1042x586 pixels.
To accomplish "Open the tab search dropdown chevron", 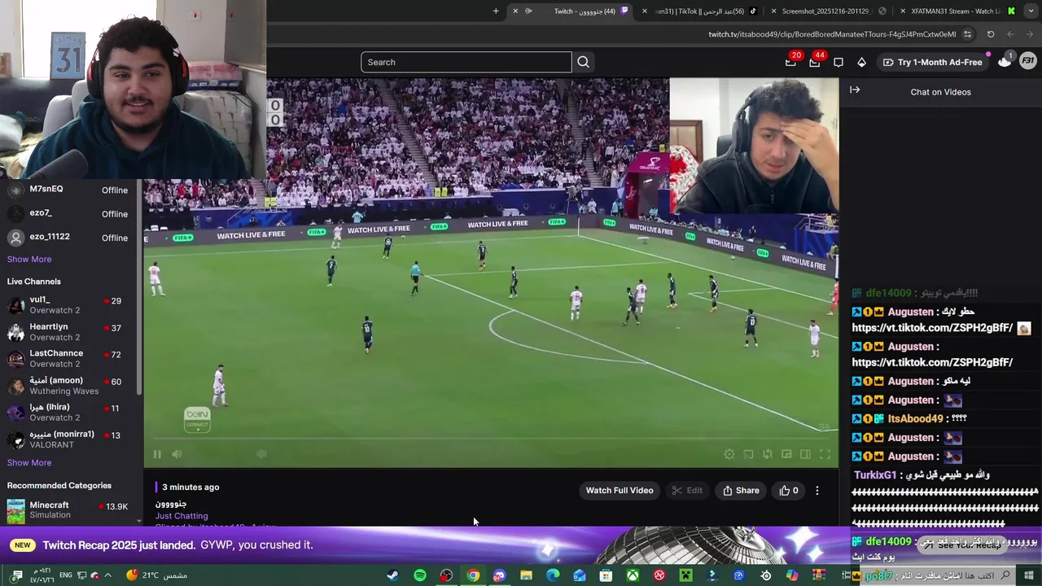I will pyautogui.click(x=1032, y=11).
